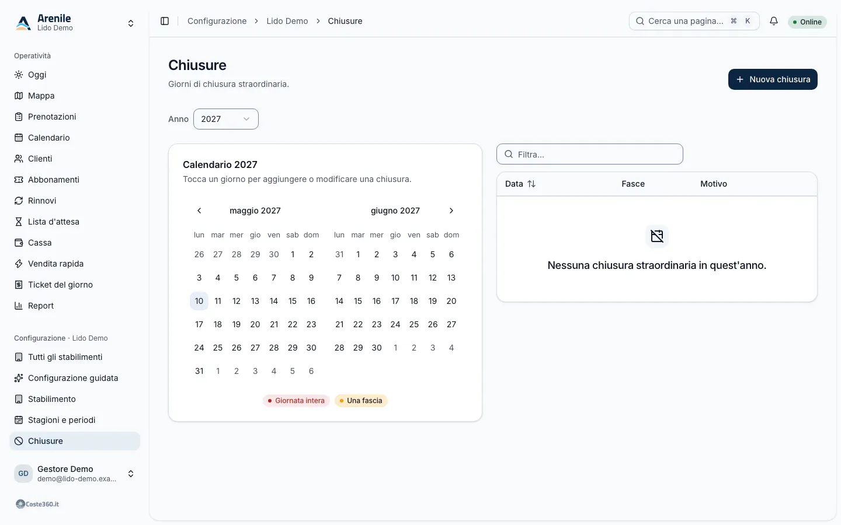This screenshot has width=841, height=525.
Task: Select Prenotazioni in the sidebar
Action: (75, 117)
